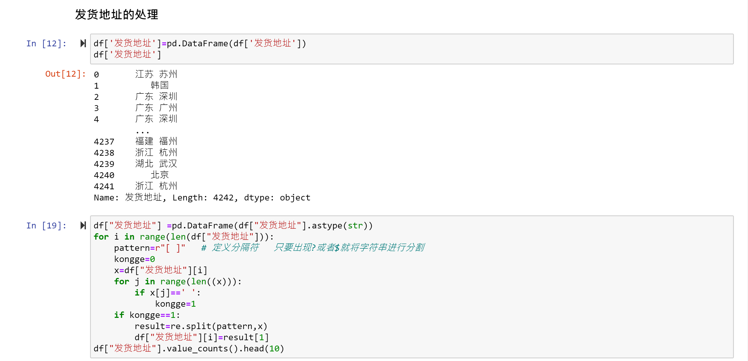Run the In [19] cell
748x361 pixels.
pyautogui.click(x=83, y=225)
